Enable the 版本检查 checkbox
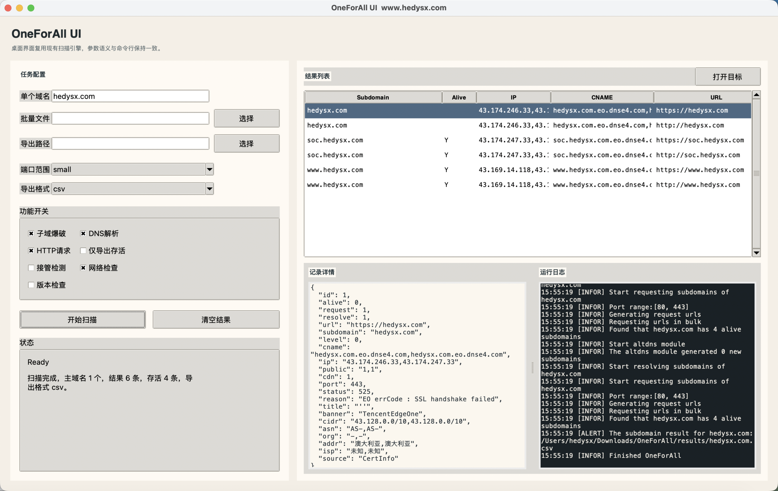The image size is (778, 491). (x=31, y=285)
